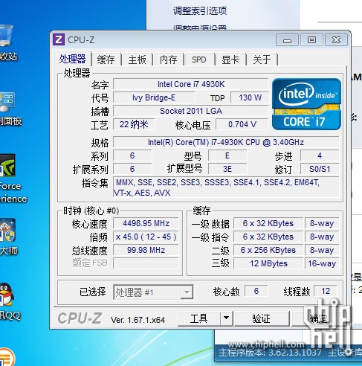362x366 pixels.
Task: Switch to the 处理器 tab
Action: click(72, 60)
